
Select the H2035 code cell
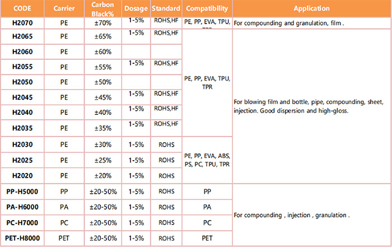[22, 128]
